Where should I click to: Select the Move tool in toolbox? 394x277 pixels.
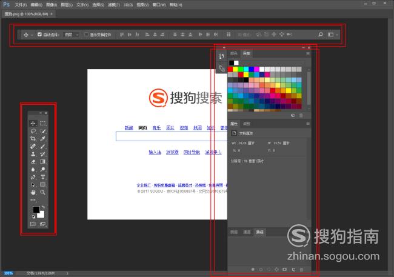pyautogui.click(x=33, y=124)
